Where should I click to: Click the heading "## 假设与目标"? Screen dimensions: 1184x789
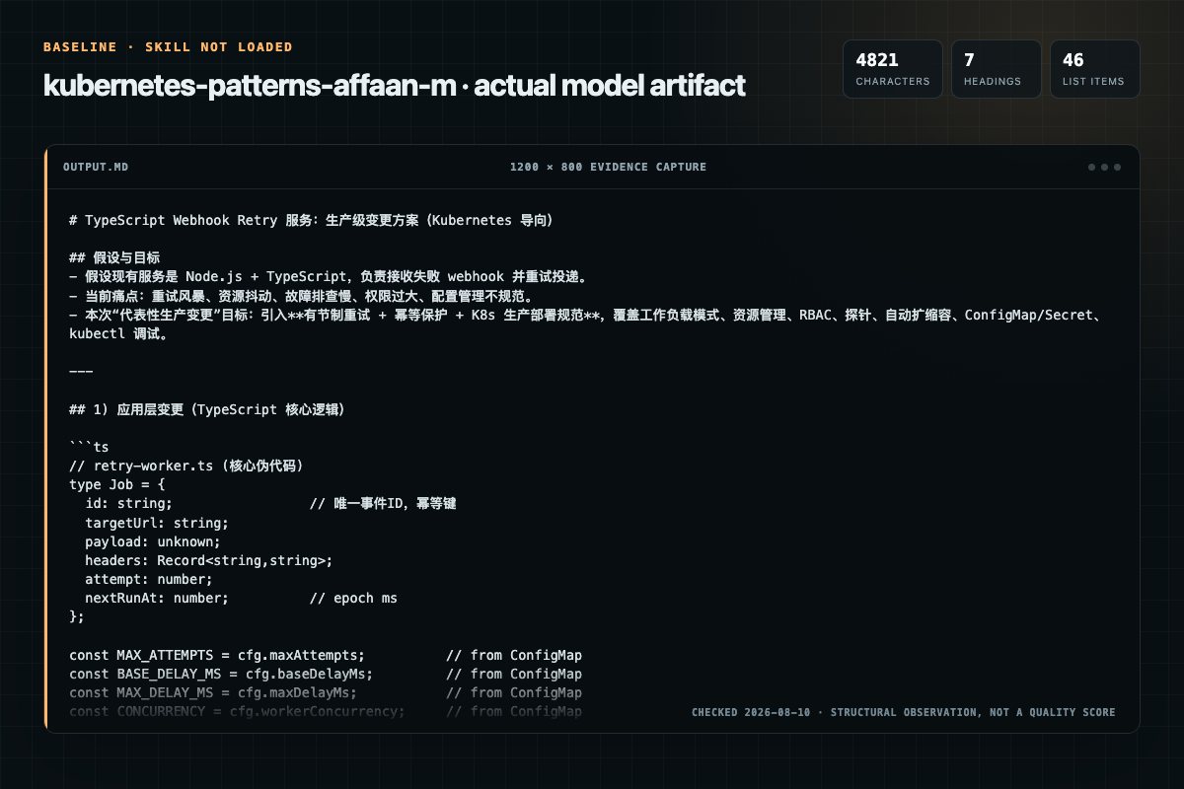point(114,257)
